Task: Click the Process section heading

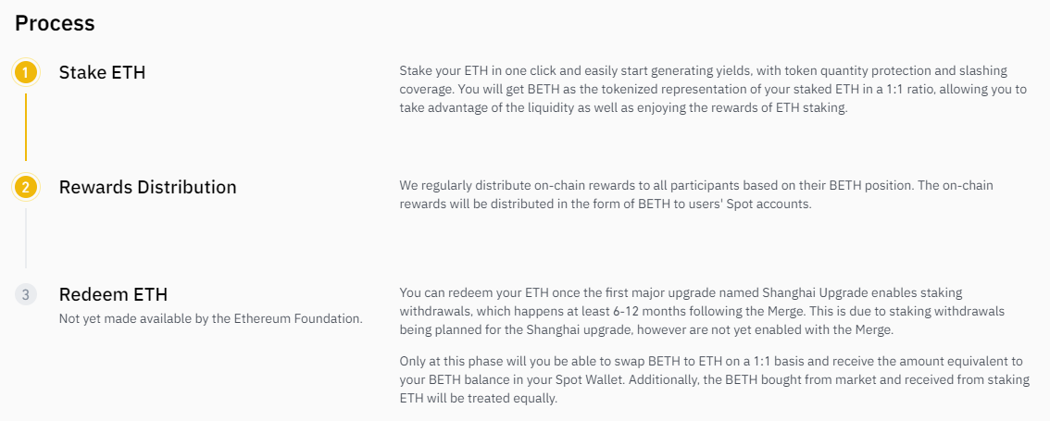Action: (x=55, y=23)
